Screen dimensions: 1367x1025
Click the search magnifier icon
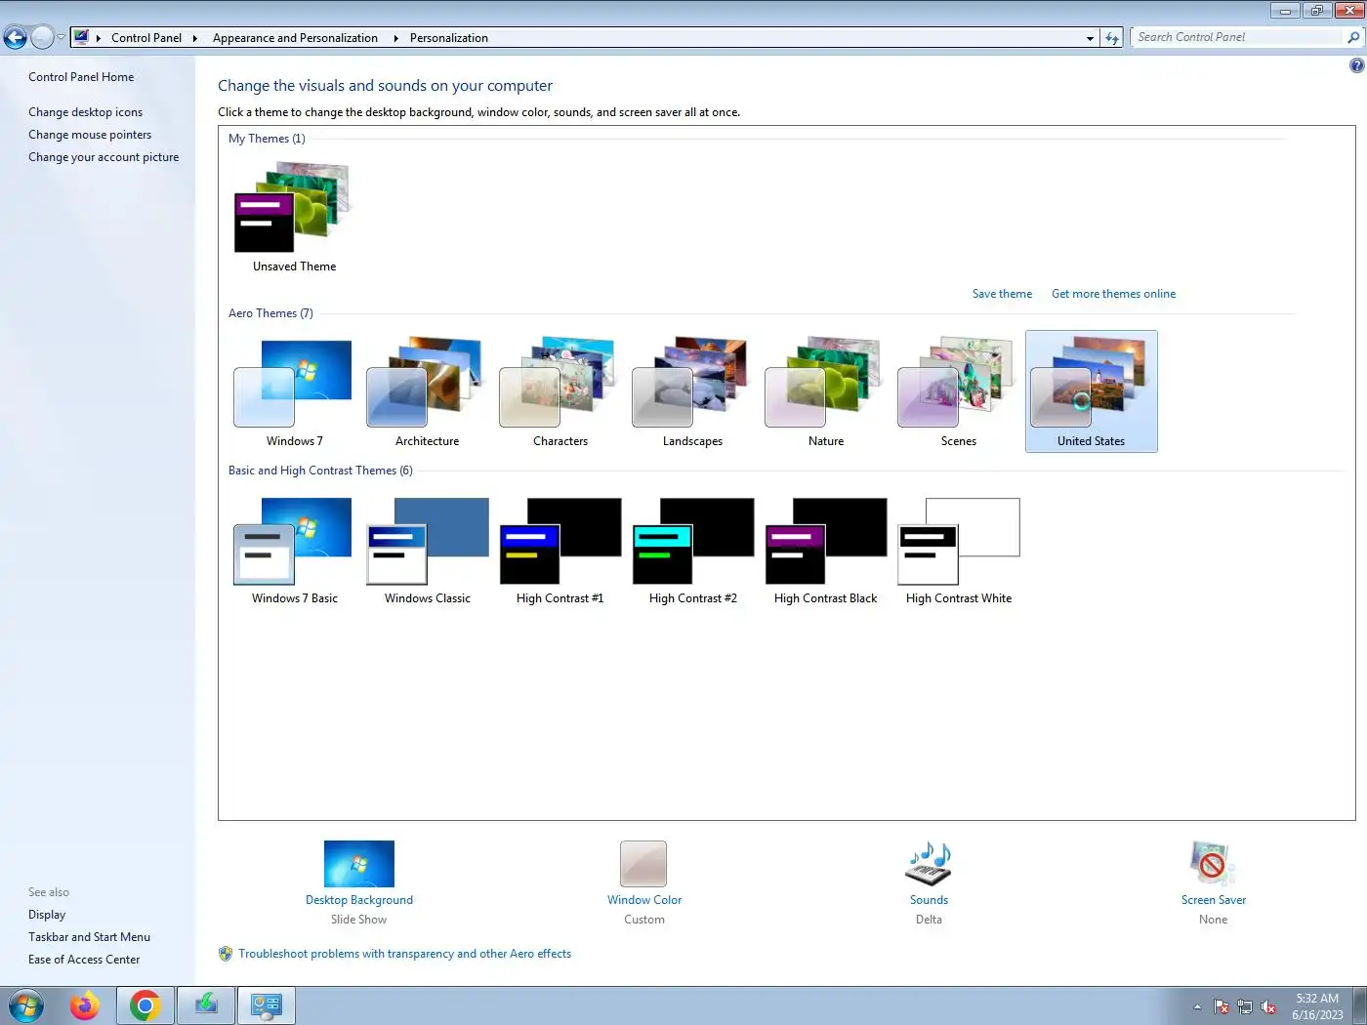[x=1353, y=37]
